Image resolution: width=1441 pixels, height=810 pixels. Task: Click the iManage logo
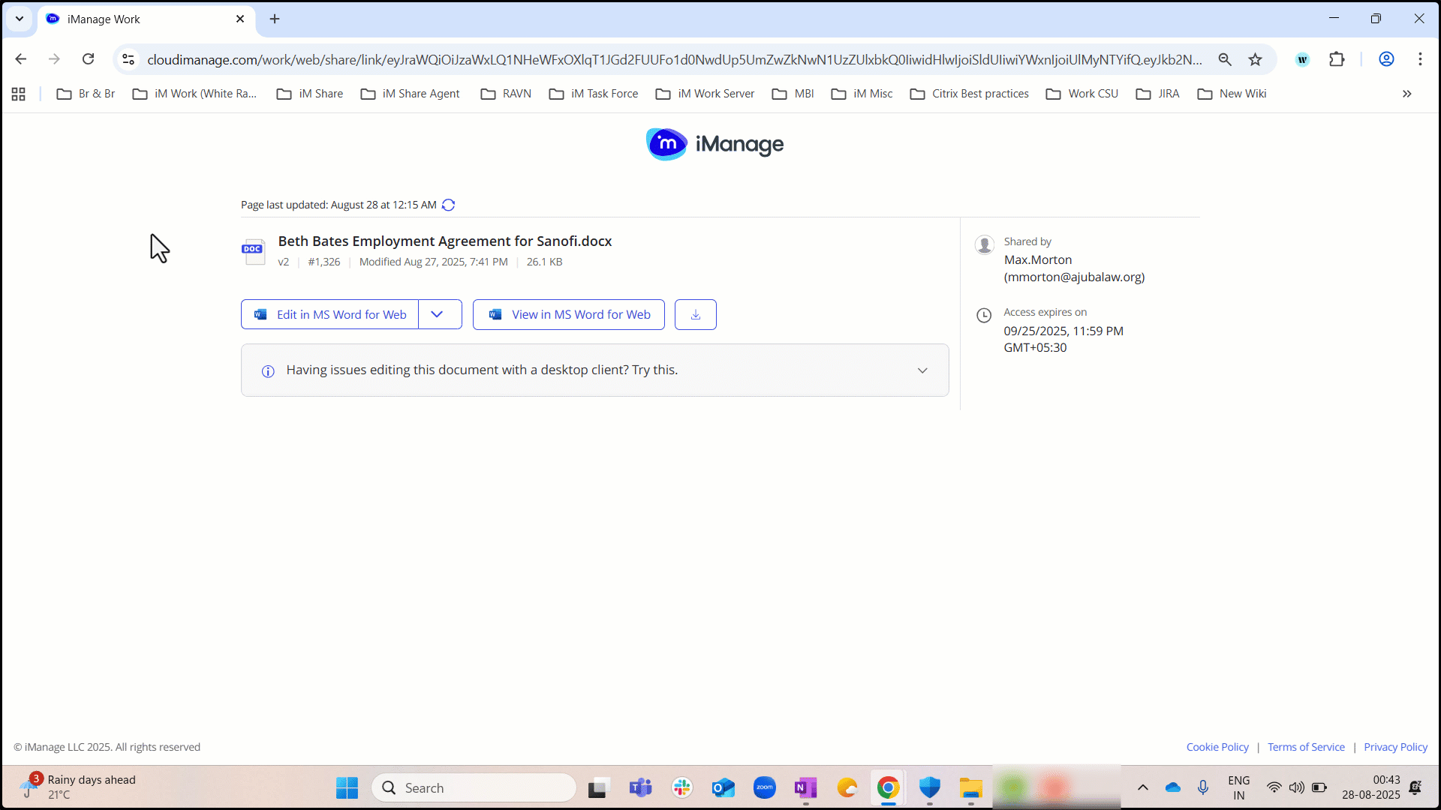714,144
